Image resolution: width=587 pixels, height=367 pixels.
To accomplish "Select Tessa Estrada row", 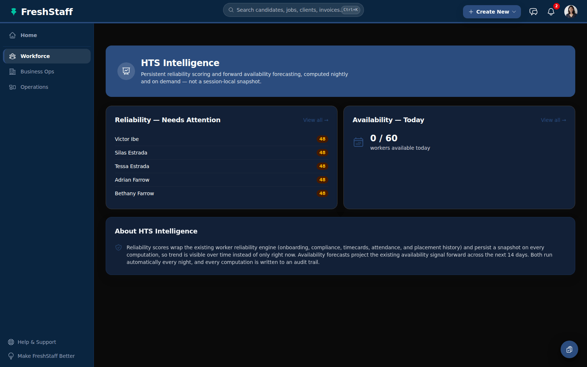I will (222, 166).
